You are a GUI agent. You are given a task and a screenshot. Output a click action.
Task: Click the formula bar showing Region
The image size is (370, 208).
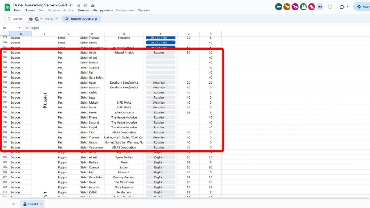(x=197, y=28)
